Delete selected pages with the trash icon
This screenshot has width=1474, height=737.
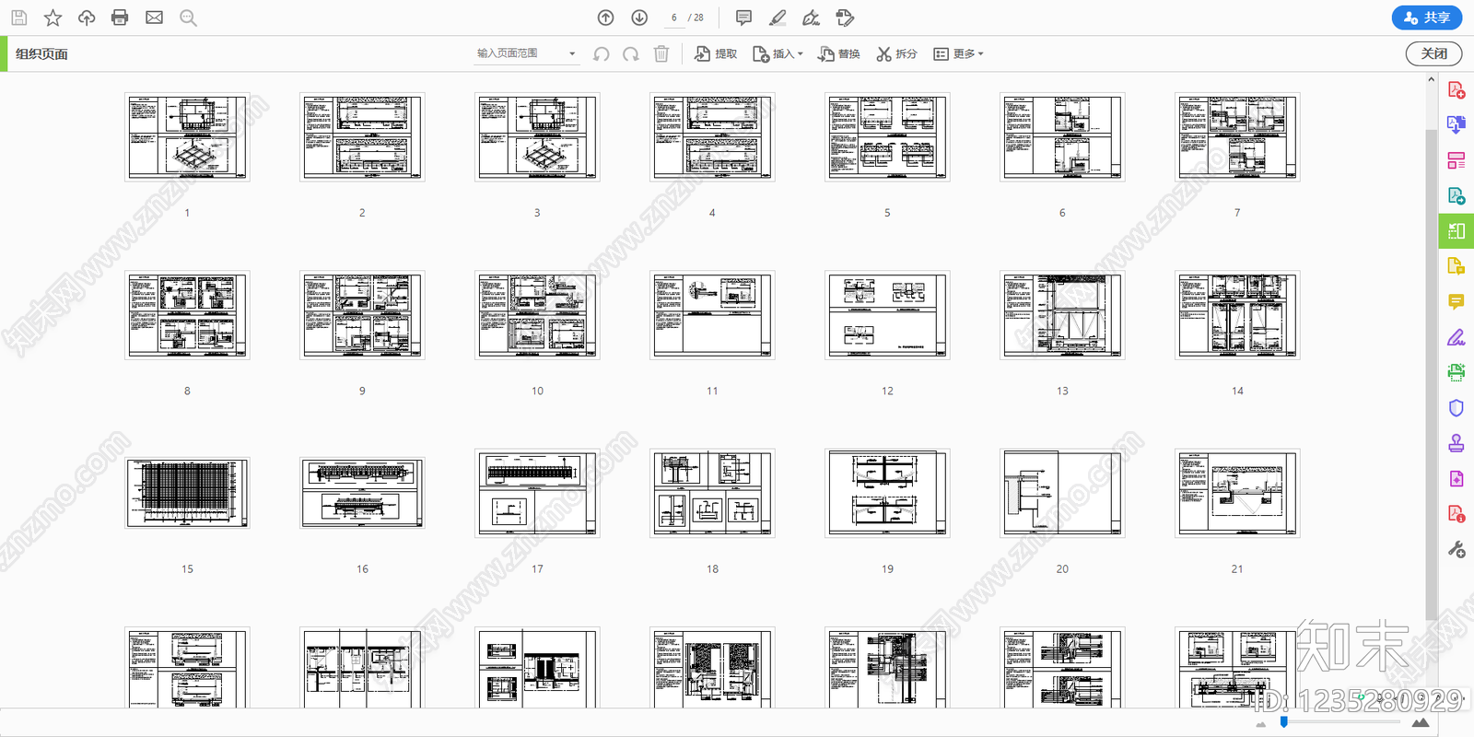(661, 54)
